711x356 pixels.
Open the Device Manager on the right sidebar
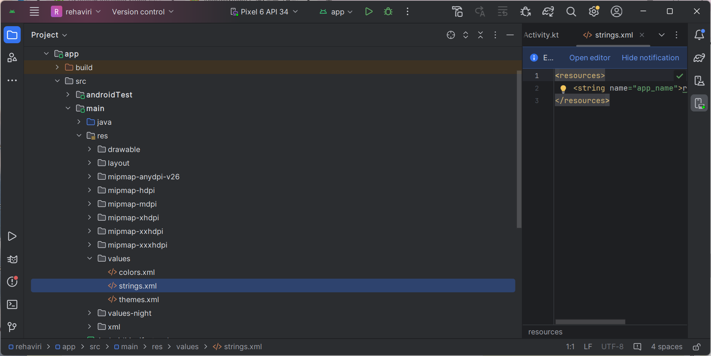tap(699, 80)
